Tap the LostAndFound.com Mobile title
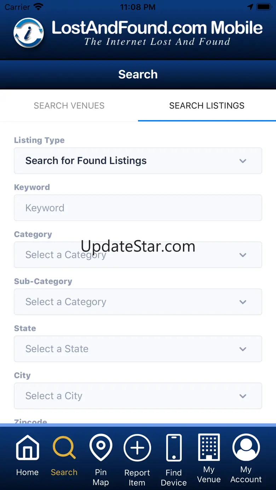This screenshot has width=276, height=490. tap(157, 28)
